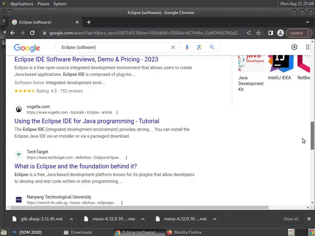This screenshot has width=315, height=236.
Task: Open the Chrome three-dot menu
Action: pos(308,33)
